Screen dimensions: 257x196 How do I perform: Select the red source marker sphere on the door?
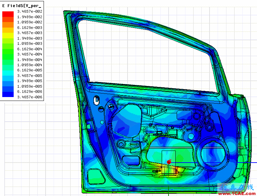click(169, 162)
